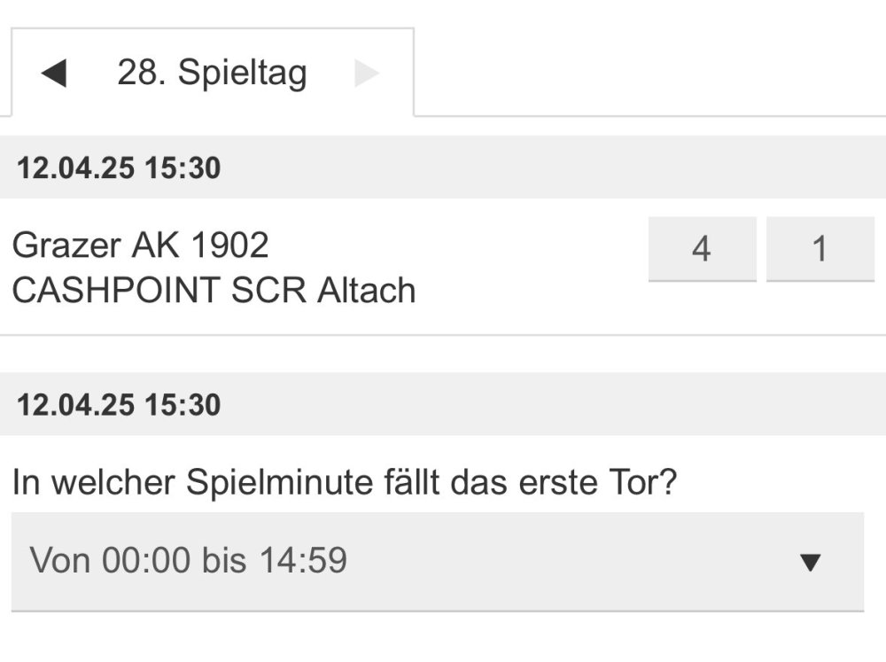Click the first goal minute question text
The height and width of the screenshot is (662, 886).
pos(344,484)
